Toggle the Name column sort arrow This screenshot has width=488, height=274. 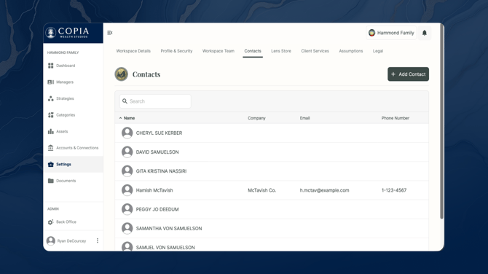coord(120,118)
